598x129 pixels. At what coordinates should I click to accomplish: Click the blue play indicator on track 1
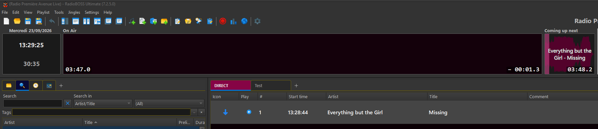click(249, 112)
